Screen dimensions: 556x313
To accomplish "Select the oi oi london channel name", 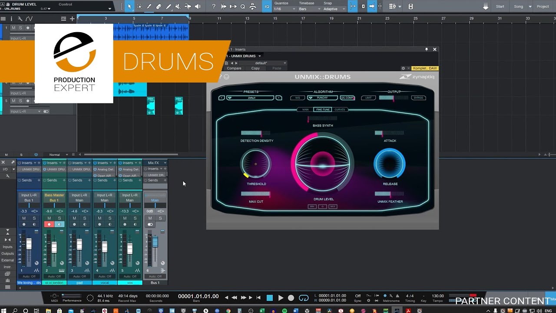I will coord(54,283).
